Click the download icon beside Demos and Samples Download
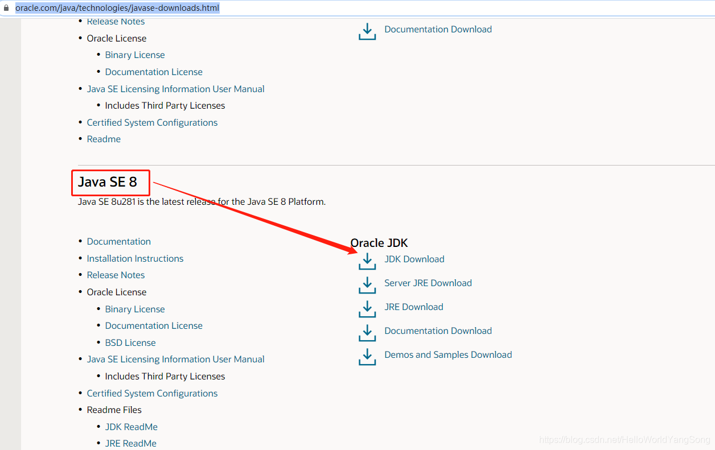Image resolution: width=715 pixels, height=450 pixels. coord(367,357)
